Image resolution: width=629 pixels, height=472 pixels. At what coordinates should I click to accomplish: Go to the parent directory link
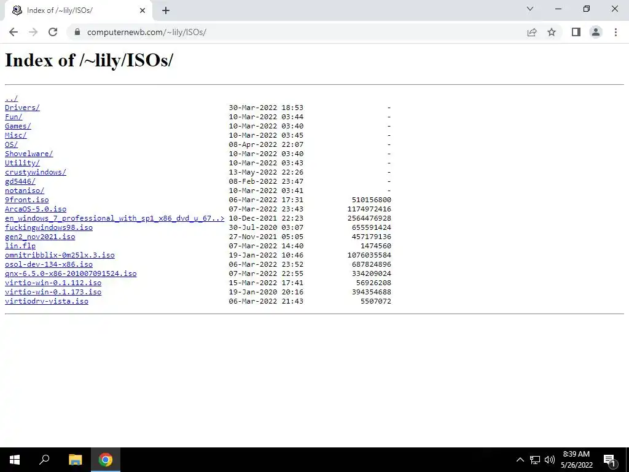tap(11, 98)
